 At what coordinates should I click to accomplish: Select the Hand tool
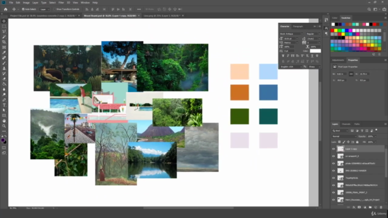click(x=4, y=121)
